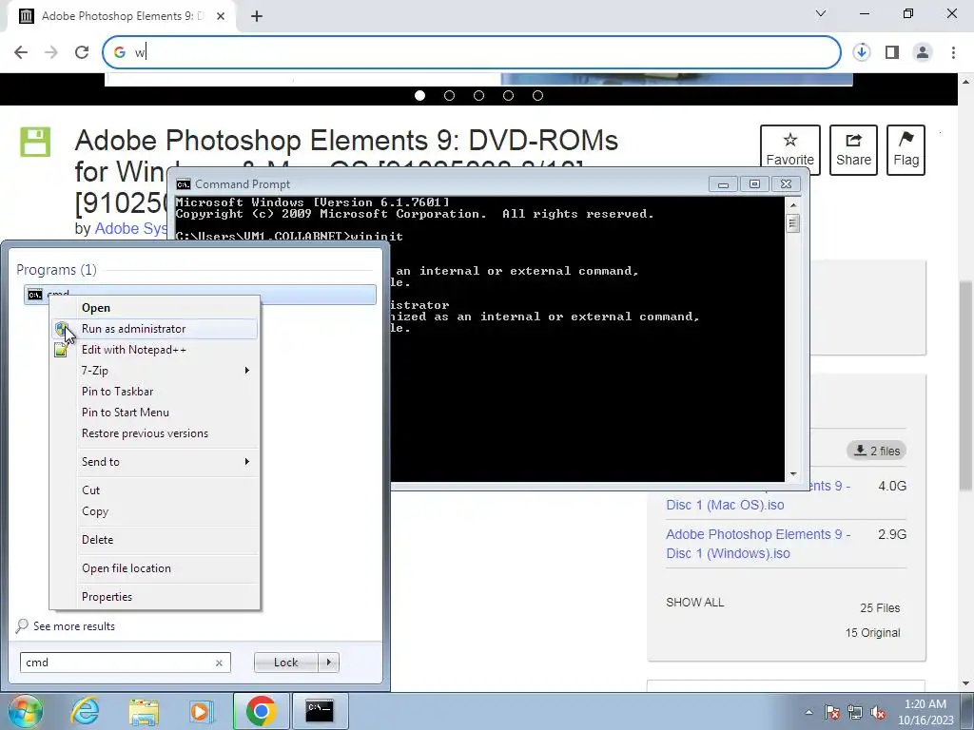Image resolution: width=974 pixels, height=730 pixels.
Task: Open Windows Media Player from the taskbar
Action: (201, 711)
